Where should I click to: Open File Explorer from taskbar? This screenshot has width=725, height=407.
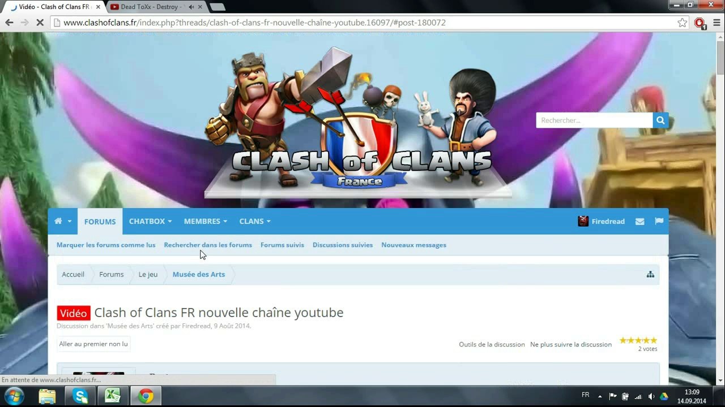(x=47, y=396)
